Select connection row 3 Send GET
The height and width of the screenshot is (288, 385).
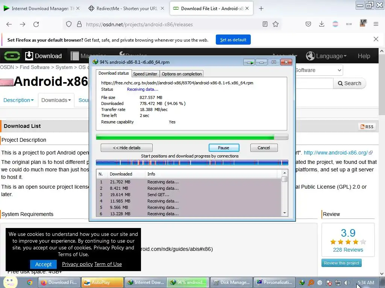[189, 195]
